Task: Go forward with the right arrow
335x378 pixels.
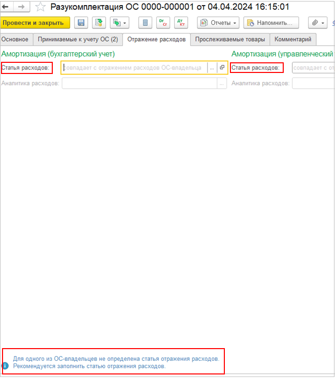Action: click(x=21, y=7)
